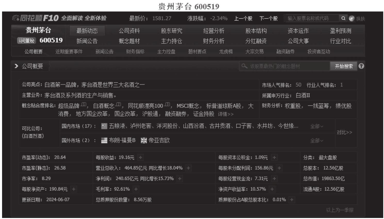Click the search magnifier icon beside stock code input
Screen dimensions: 384x219
click(343, 18)
